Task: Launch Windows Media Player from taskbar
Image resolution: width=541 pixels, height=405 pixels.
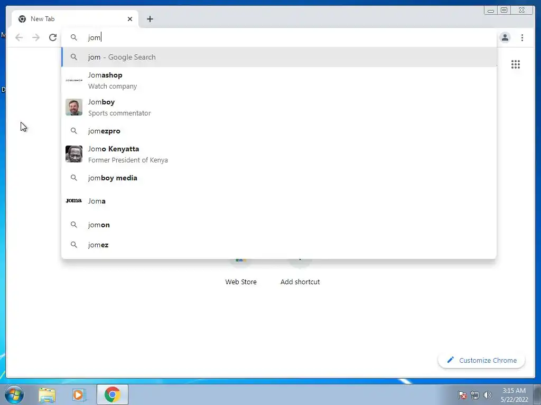Action: pyautogui.click(x=79, y=394)
